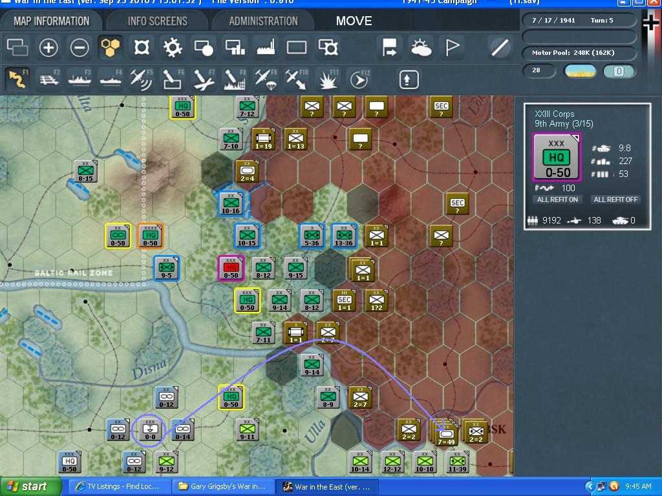
Task: Toggle the pennant victory flag icon
Action: pyautogui.click(x=452, y=47)
